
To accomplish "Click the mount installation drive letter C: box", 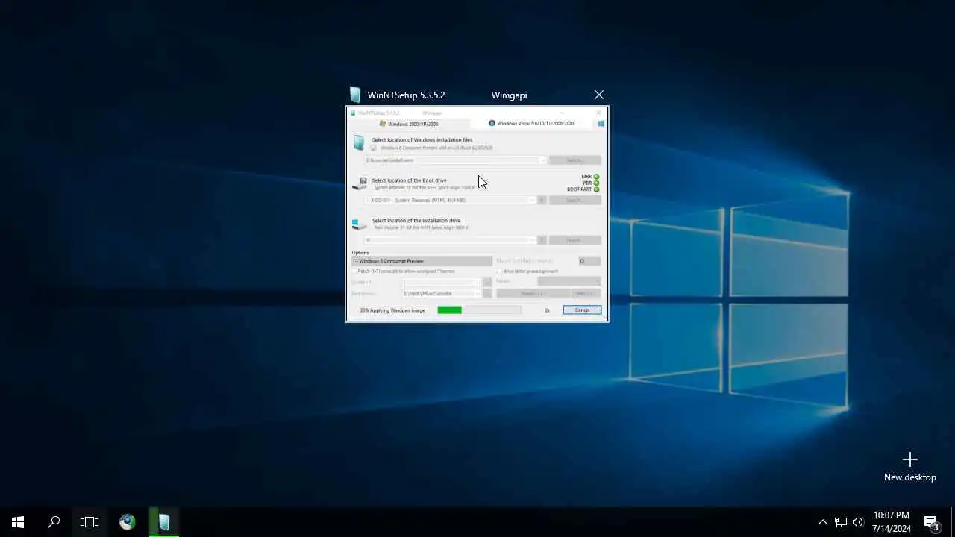I will click(589, 261).
